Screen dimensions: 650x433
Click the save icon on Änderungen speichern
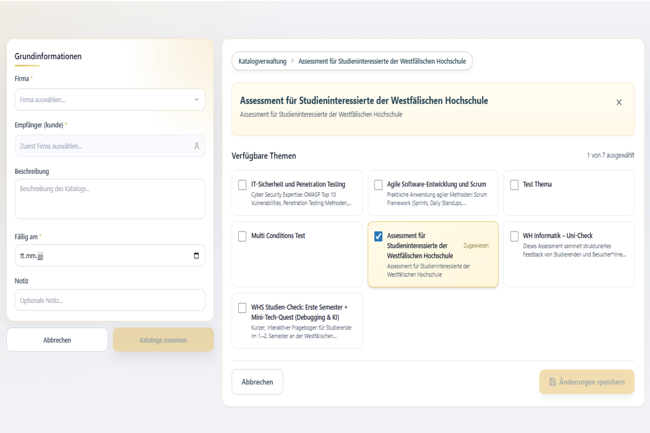pos(552,382)
